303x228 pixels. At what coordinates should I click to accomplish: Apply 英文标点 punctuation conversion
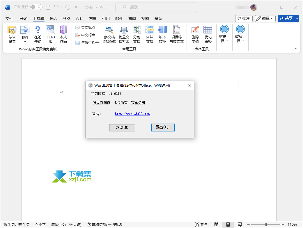tap(85, 28)
